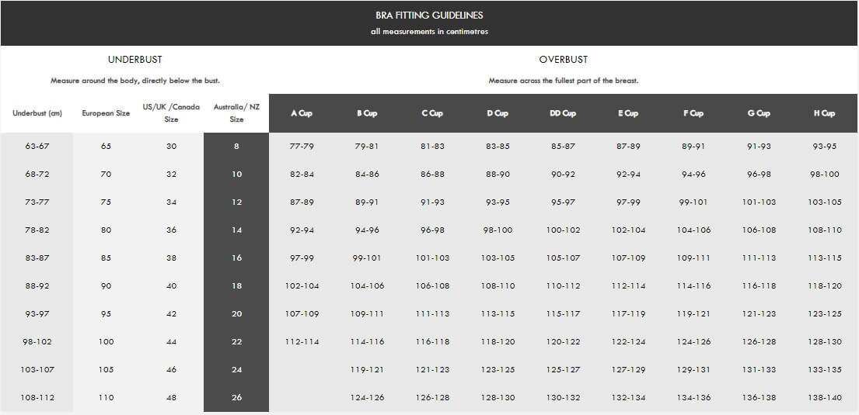Screen dimensions: 859x415
Task: Click the BRA FITTING GUIDELINES title
Action: [x=429, y=15]
